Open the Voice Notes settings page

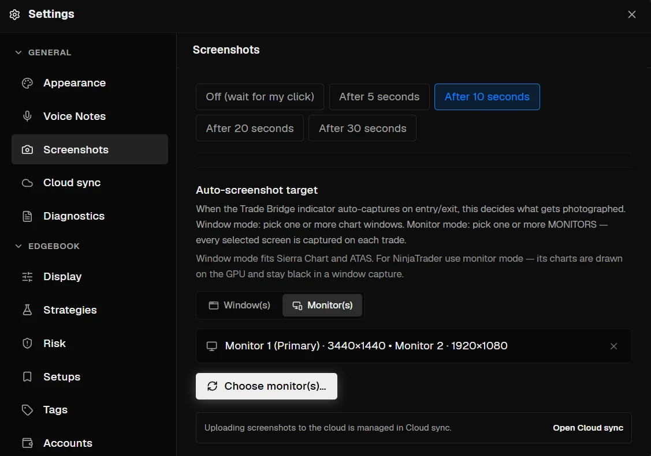click(90, 116)
